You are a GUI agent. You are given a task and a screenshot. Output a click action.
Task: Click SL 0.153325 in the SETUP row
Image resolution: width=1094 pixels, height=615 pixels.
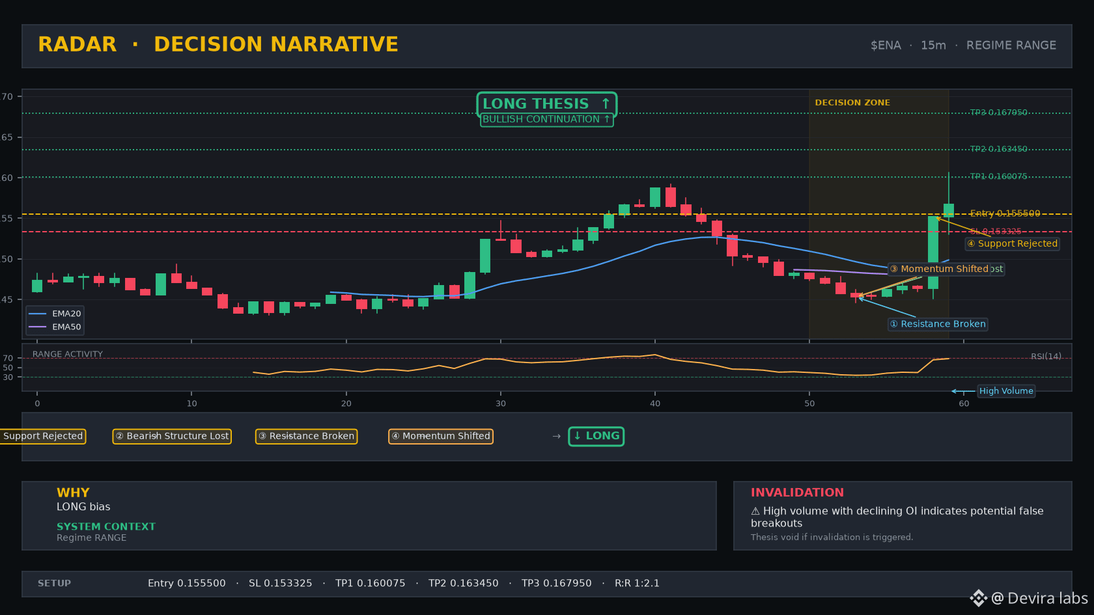click(281, 583)
